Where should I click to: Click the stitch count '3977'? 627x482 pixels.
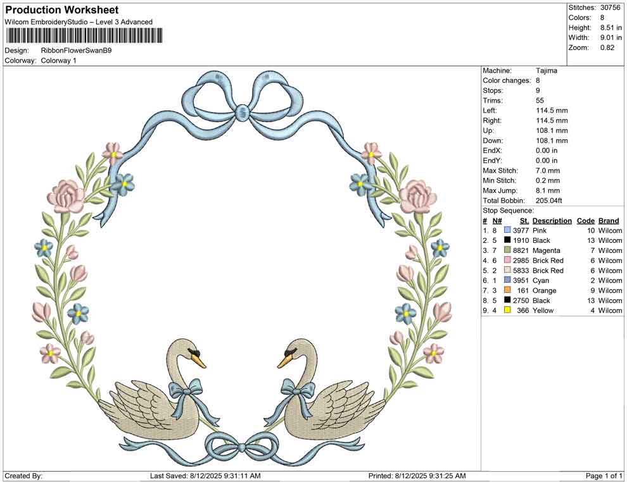521,230
